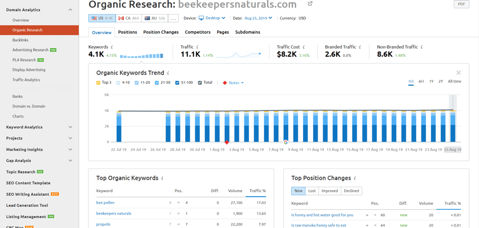The height and width of the screenshot is (228, 479).
Task: Click the Google update marker on chart
Action: [x=286, y=142]
